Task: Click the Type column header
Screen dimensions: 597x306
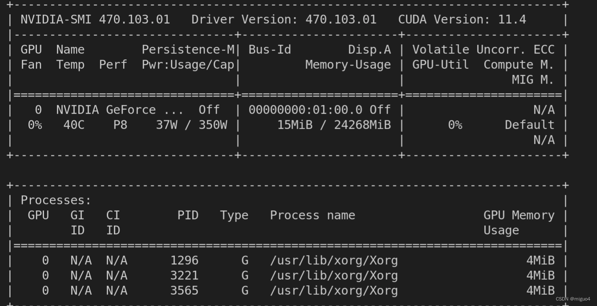Action: click(x=234, y=215)
